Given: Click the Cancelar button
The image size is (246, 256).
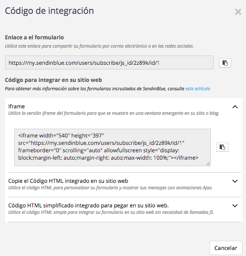Looking at the screenshot, I should tap(226, 248).
